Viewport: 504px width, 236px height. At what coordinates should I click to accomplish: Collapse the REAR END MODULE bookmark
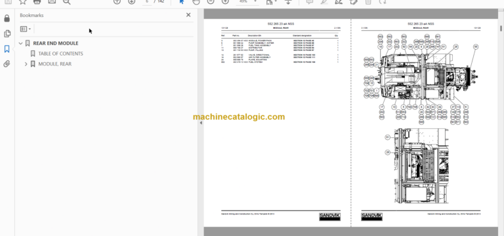(x=21, y=43)
